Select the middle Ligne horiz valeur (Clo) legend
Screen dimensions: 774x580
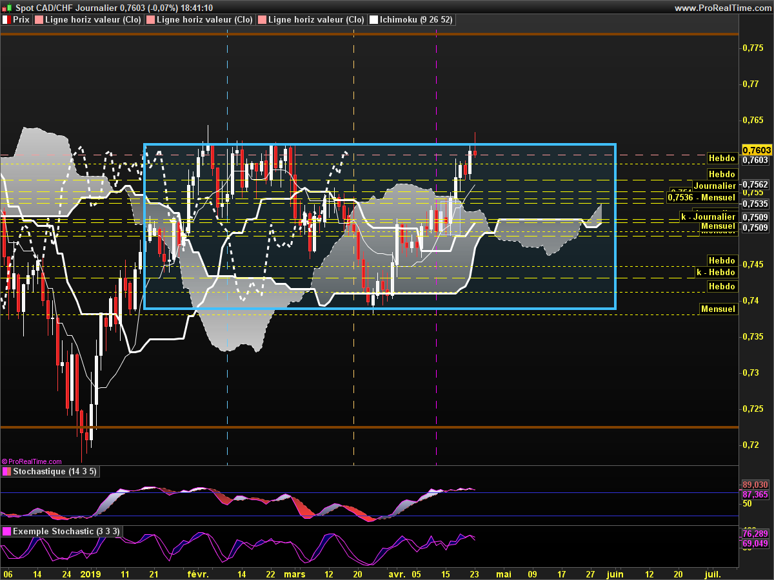pos(201,20)
